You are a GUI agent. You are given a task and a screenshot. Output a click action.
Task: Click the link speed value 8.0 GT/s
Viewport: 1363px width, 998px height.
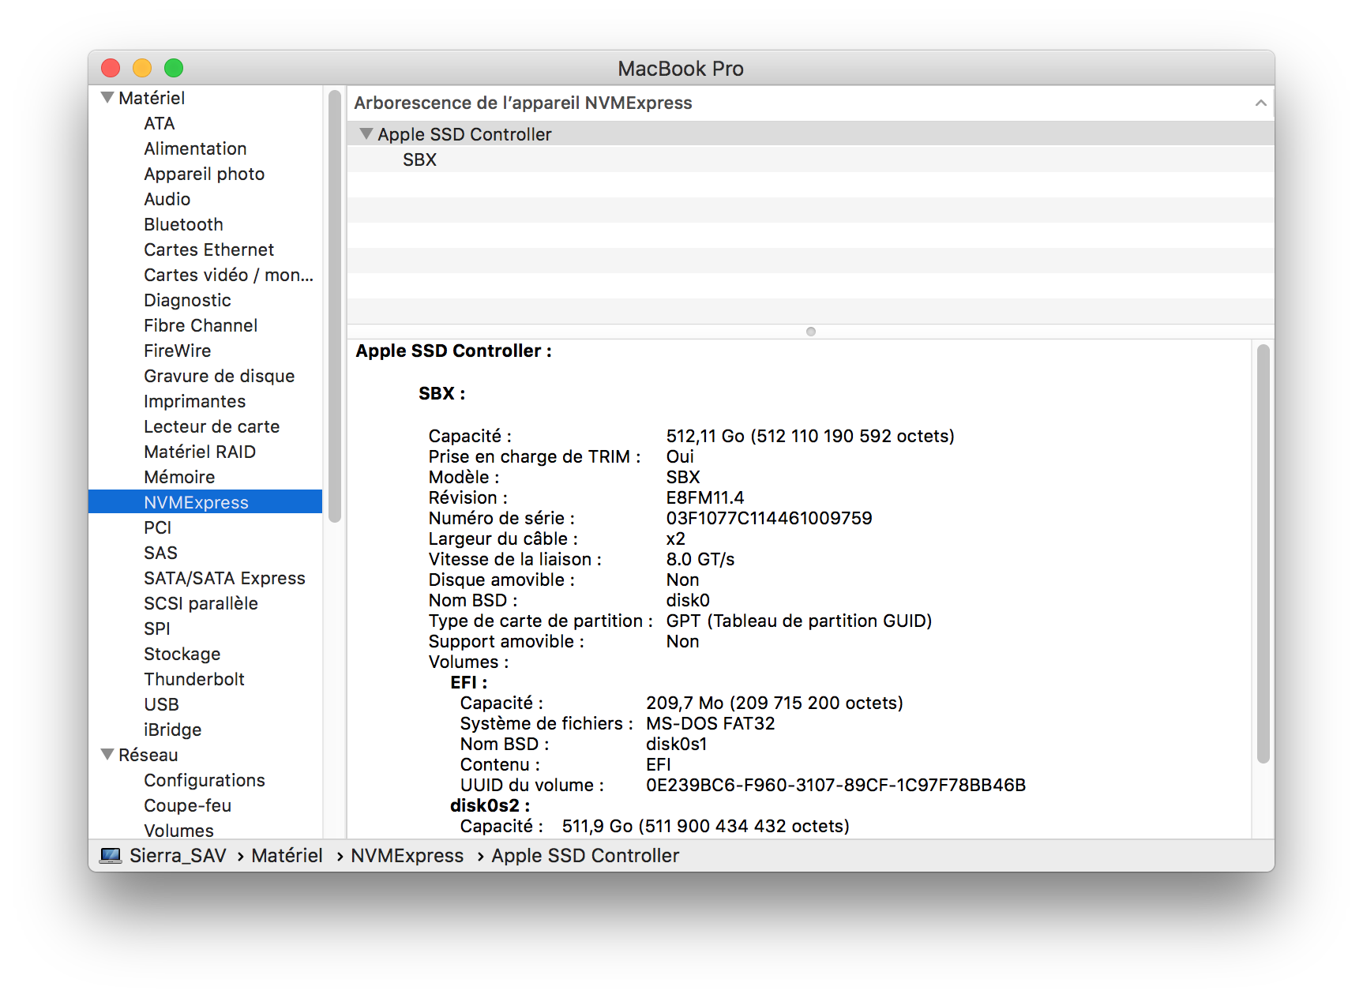(x=700, y=559)
